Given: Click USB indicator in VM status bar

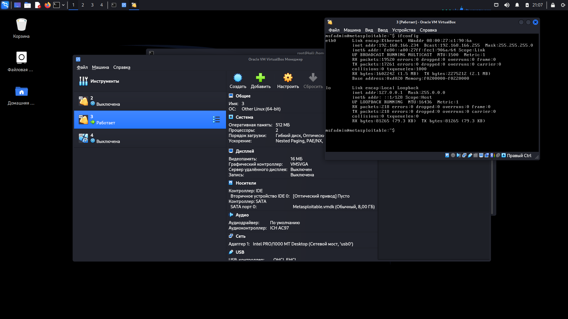Looking at the screenshot, I should pyautogui.click(x=470, y=155).
